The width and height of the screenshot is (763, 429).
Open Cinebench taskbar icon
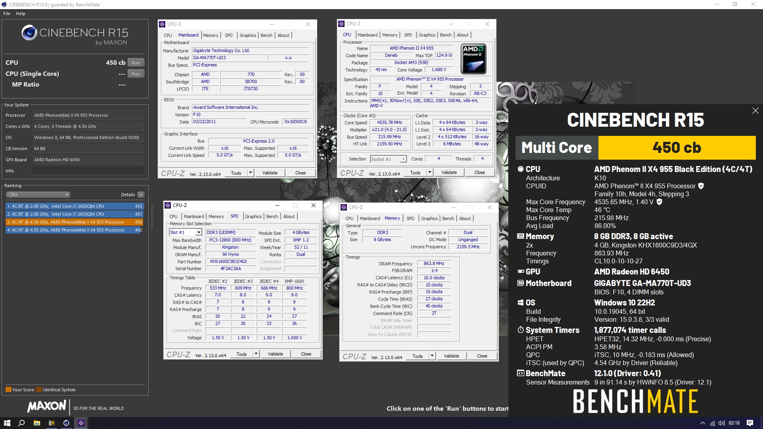(66, 423)
